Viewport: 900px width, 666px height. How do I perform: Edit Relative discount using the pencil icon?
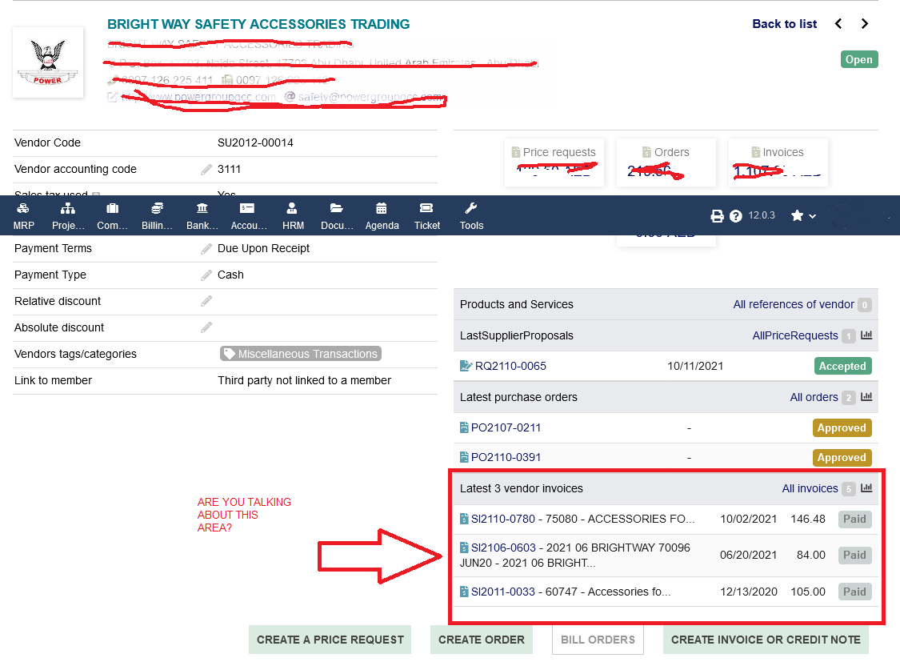[206, 302]
